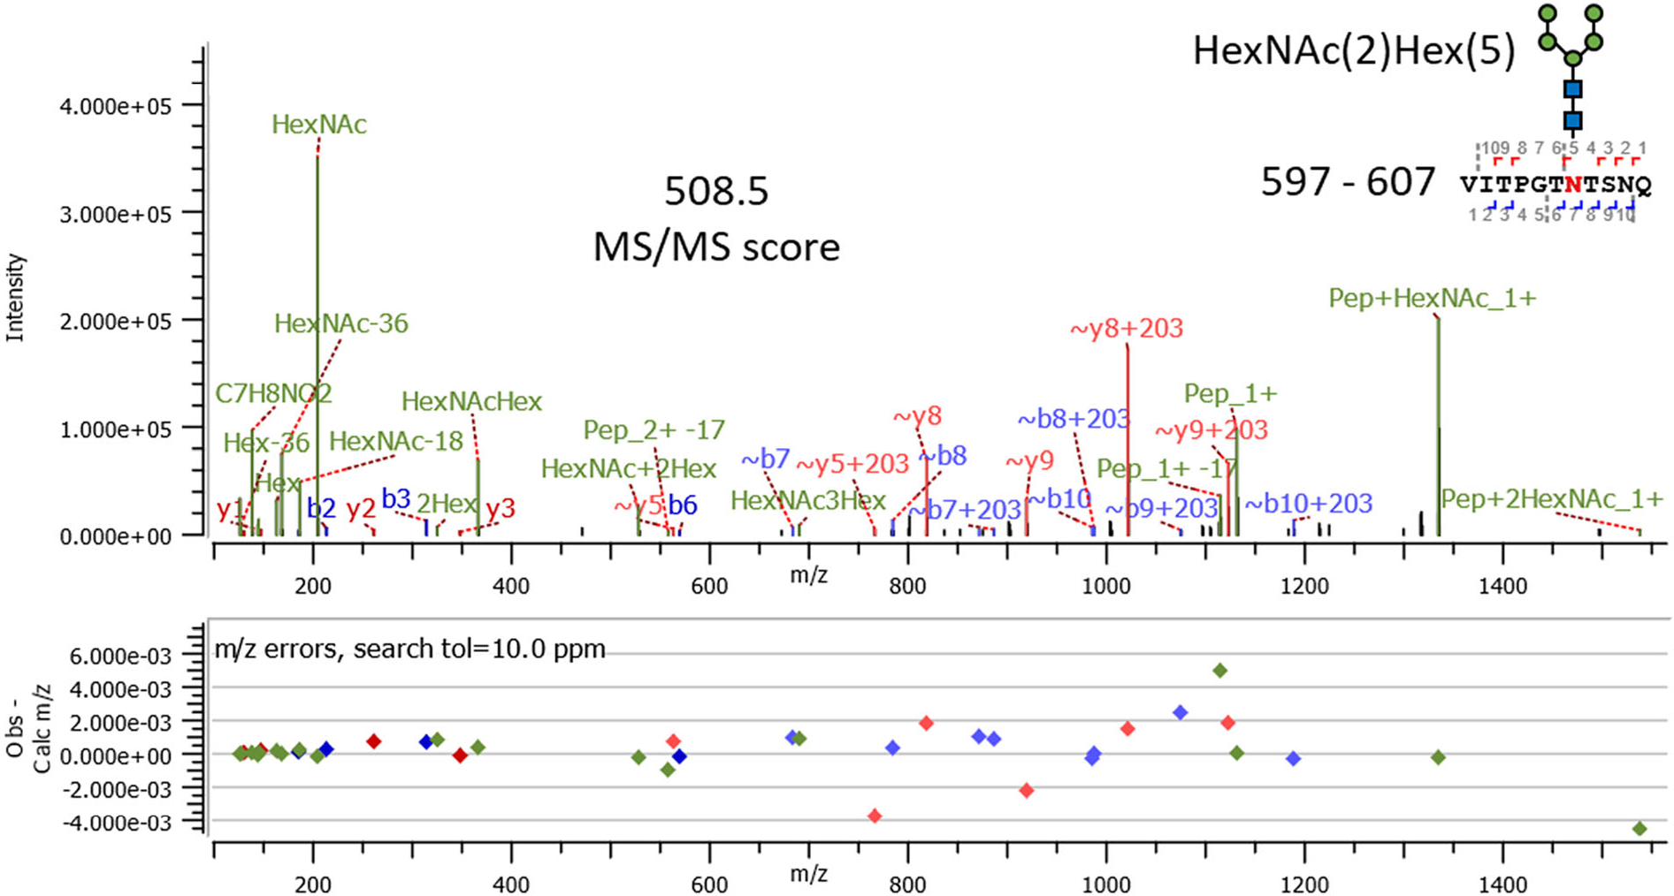The width and height of the screenshot is (1674, 896).
Task: Select the top-left green circle of glycan
Action: click(1548, 13)
